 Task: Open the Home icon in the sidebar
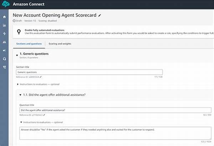click(4, 17)
